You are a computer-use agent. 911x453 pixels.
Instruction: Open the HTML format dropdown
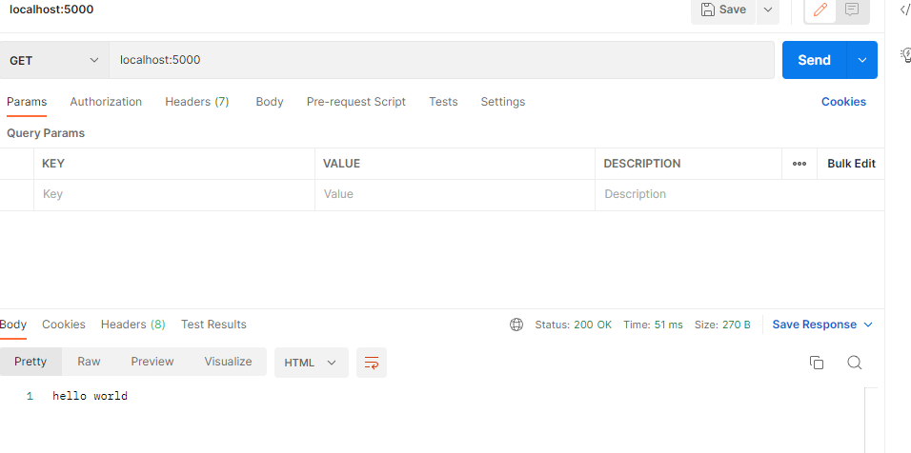pyautogui.click(x=311, y=363)
